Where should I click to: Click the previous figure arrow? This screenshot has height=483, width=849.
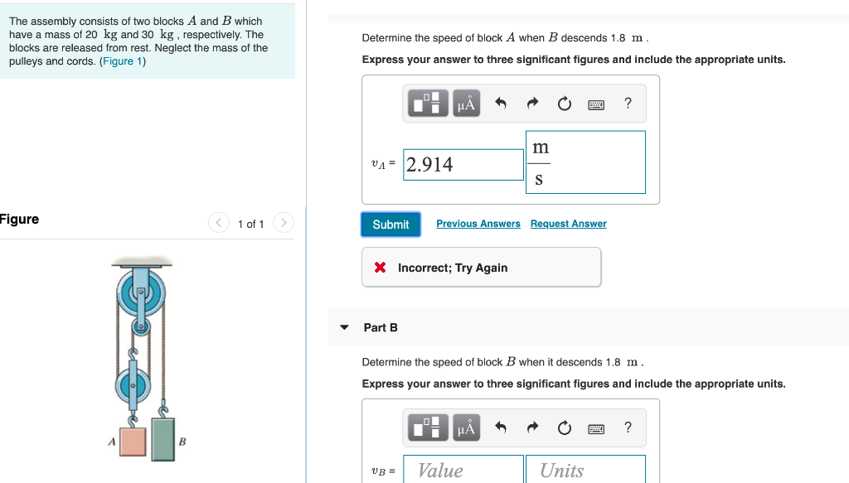pyautogui.click(x=217, y=223)
